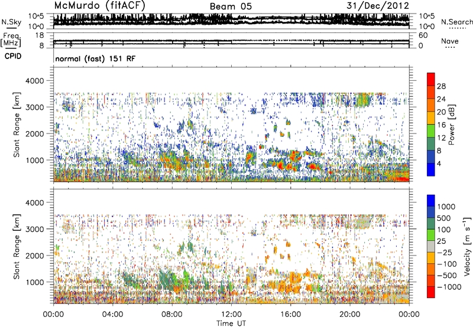This screenshot has height=327, width=473.
Task: Click the velocity colorbar value -1000
Action: pyautogui.click(x=449, y=287)
